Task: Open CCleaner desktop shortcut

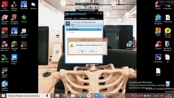Action: (158, 45)
